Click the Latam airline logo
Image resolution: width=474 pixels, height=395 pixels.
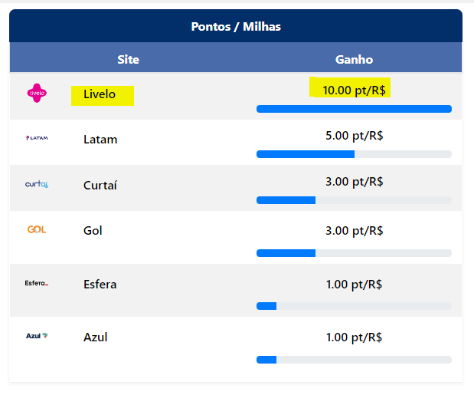tap(37, 138)
